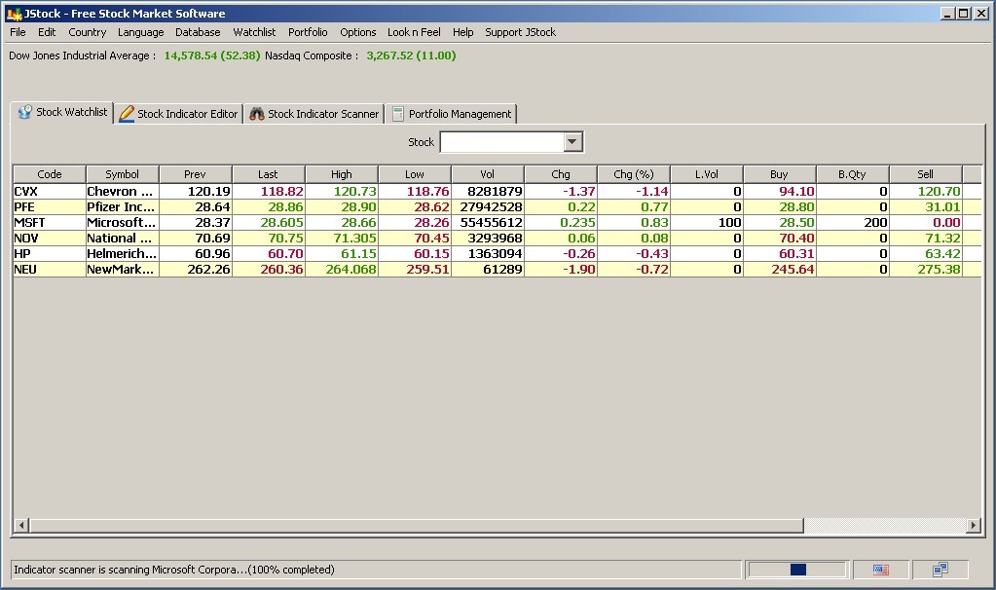Click the Microsoft symbol cell

[122, 222]
